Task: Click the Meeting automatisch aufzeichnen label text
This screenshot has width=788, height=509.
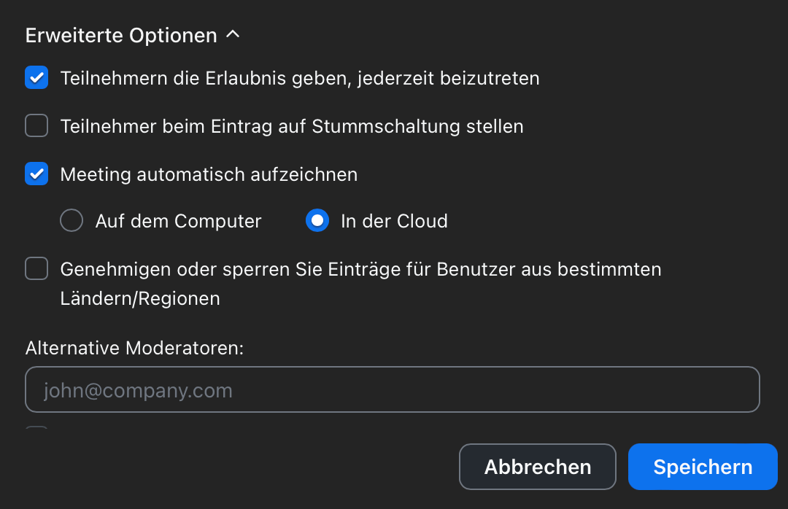Action: click(x=209, y=175)
